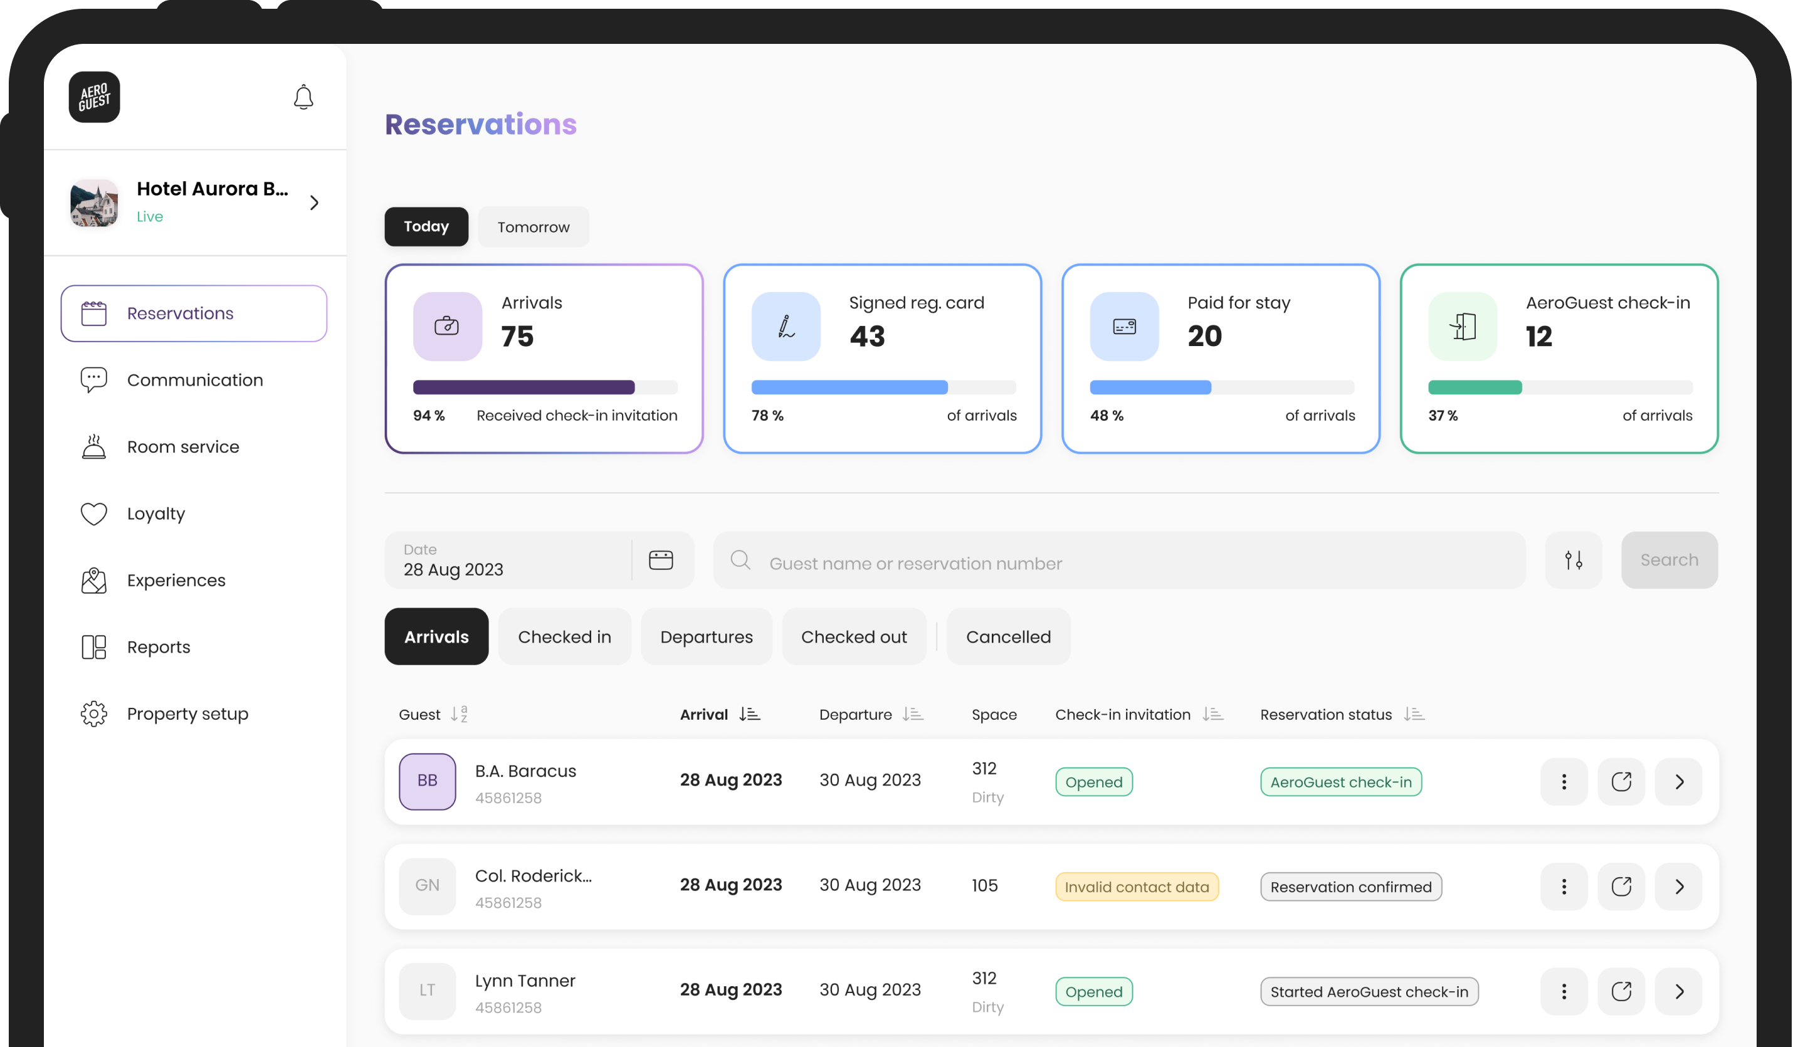Open Room service in the sidebar

tap(194, 447)
